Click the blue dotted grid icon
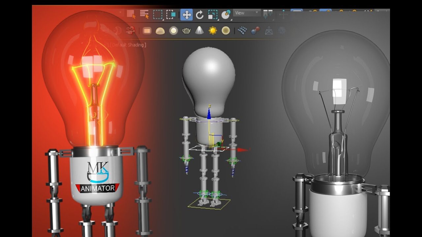This screenshot has width=422, height=237. click(x=242, y=31)
